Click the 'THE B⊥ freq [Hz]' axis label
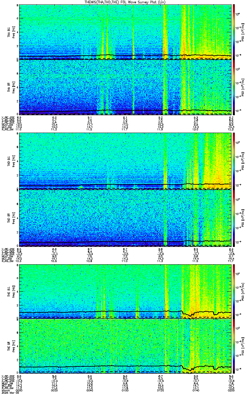The height and width of the screenshot is (395, 247). (x=11, y=291)
